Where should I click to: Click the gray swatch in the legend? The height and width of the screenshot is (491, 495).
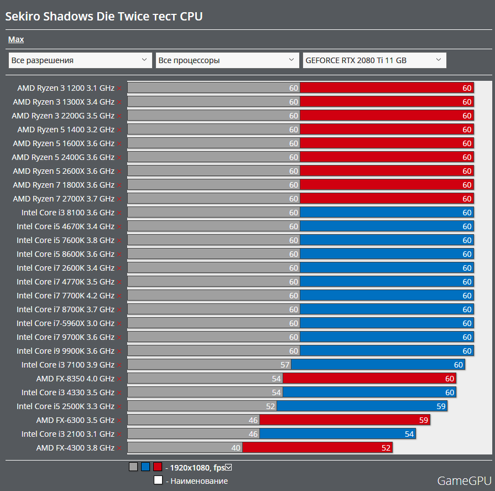click(133, 467)
